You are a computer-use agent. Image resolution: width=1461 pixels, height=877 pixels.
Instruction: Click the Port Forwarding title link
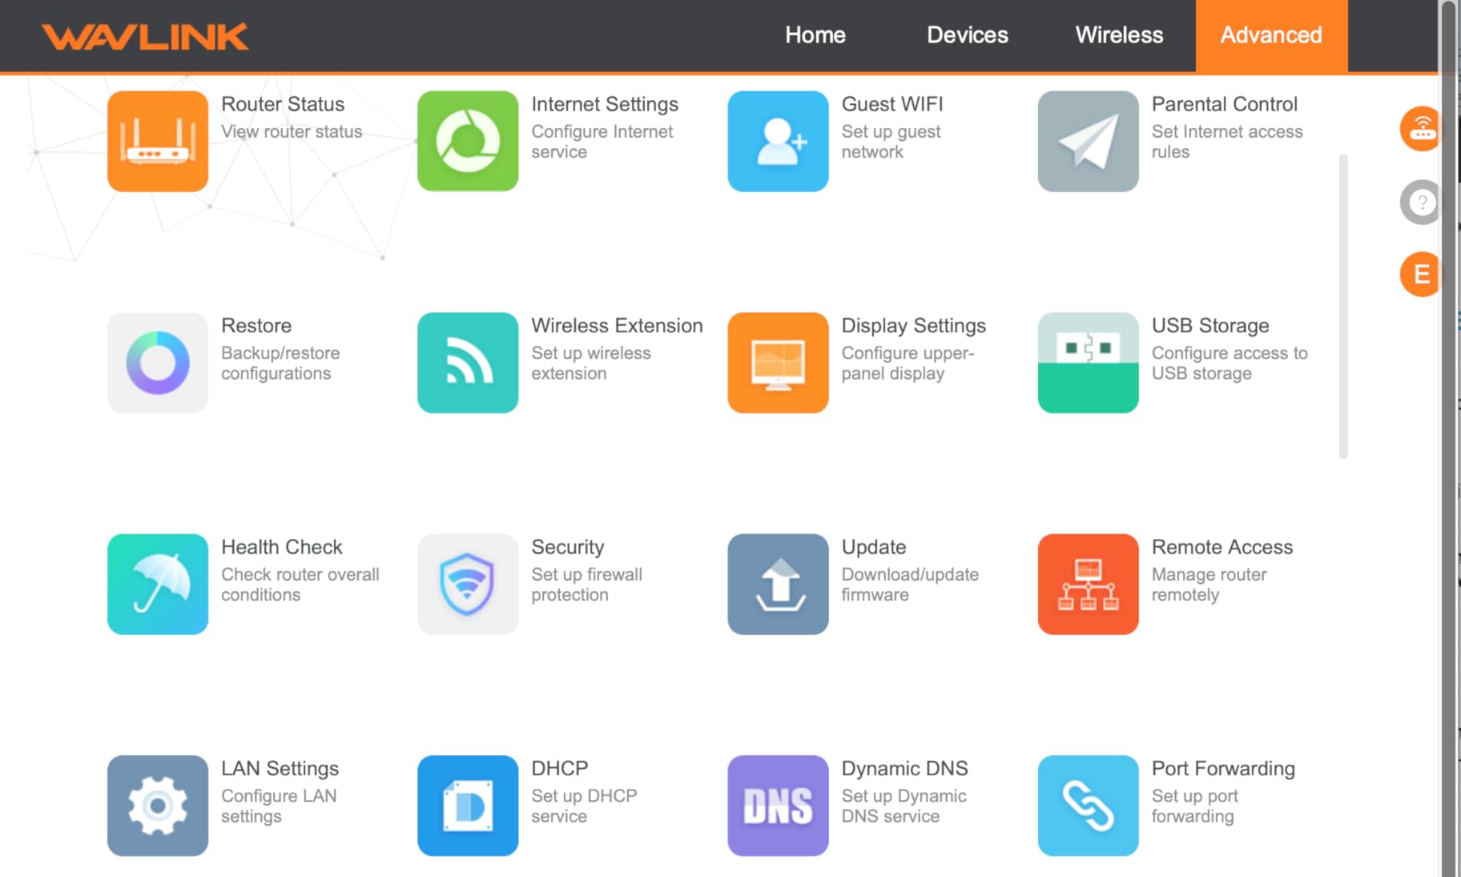coord(1222,768)
